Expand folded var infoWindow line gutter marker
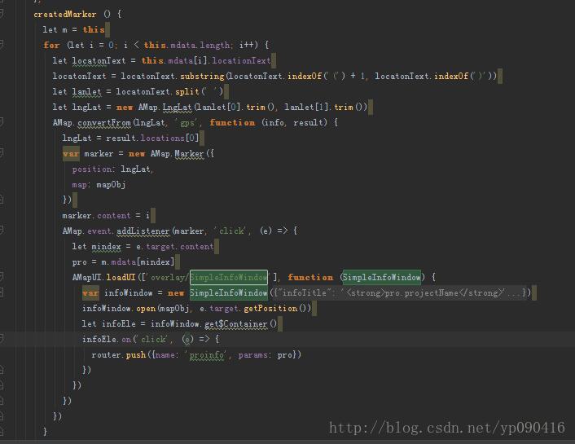575x444 pixels. click(2, 292)
